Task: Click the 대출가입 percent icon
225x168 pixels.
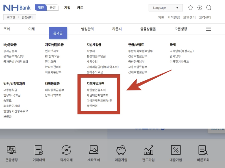Action: (176, 150)
